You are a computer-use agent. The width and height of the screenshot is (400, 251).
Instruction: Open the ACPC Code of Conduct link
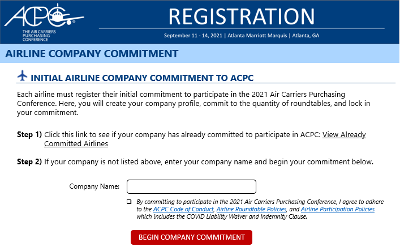tap(183, 209)
